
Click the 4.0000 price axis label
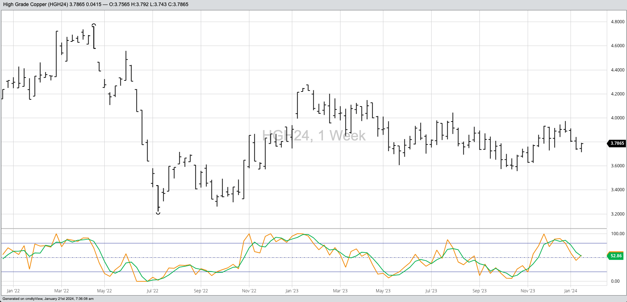click(618, 118)
